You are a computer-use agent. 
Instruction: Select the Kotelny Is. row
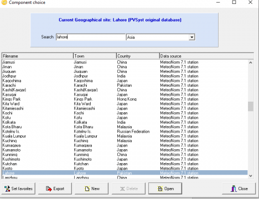[x=125, y=132]
